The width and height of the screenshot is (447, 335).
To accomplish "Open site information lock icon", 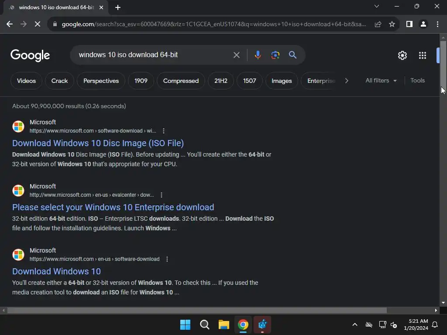I will pyautogui.click(x=55, y=24).
